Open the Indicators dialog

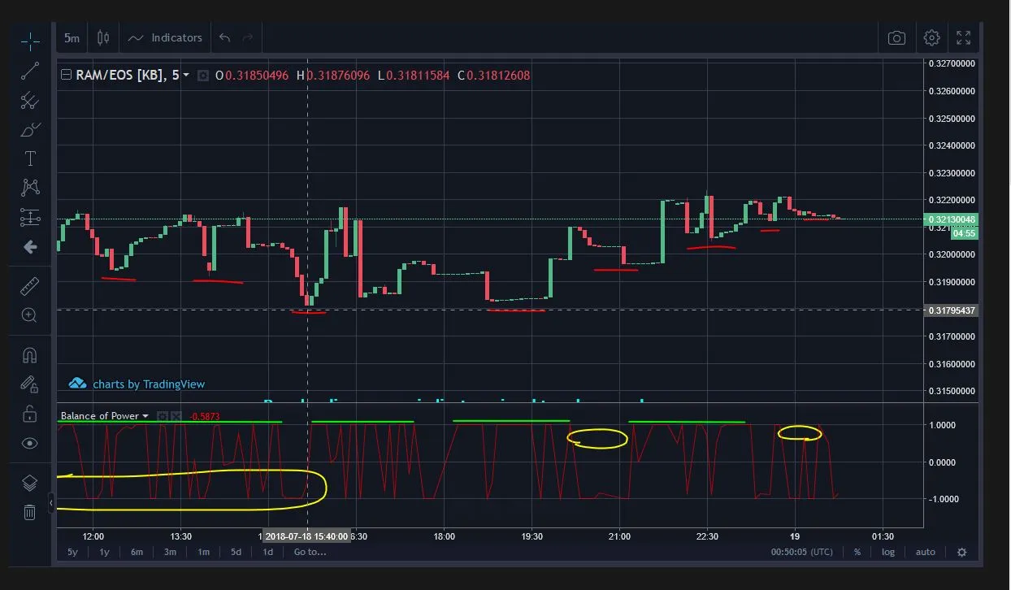165,37
